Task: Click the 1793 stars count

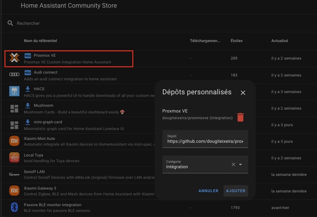Action: coord(235,207)
